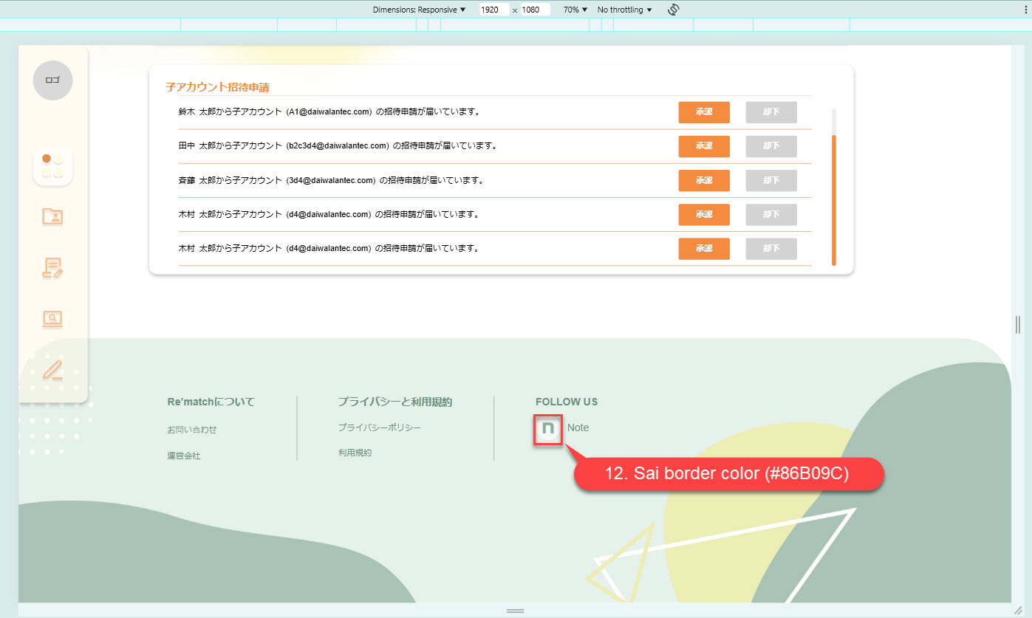
Task: Open the プライバシーポリシー footer link
Action: (x=380, y=428)
